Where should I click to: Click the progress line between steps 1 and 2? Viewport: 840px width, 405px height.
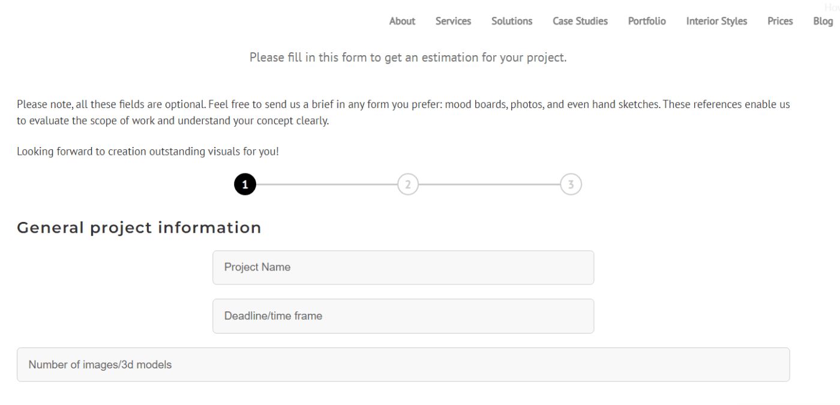[x=327, y=184]
